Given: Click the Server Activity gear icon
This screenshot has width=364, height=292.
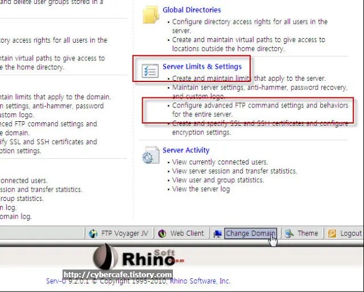Looking at the screenshot, I should click(x=151, y=155).
